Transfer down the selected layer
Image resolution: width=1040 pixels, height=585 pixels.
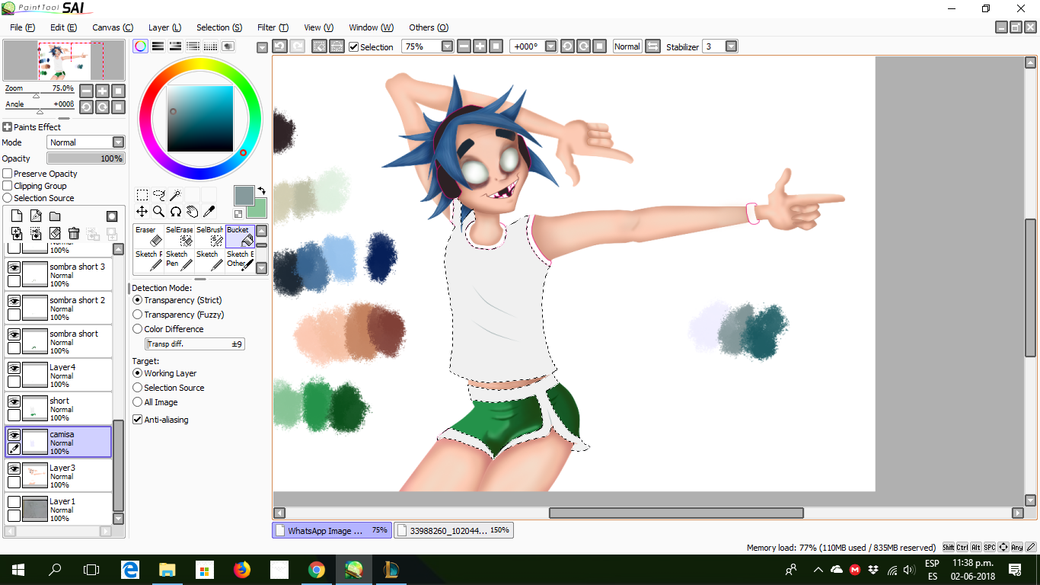pos(17,234)
